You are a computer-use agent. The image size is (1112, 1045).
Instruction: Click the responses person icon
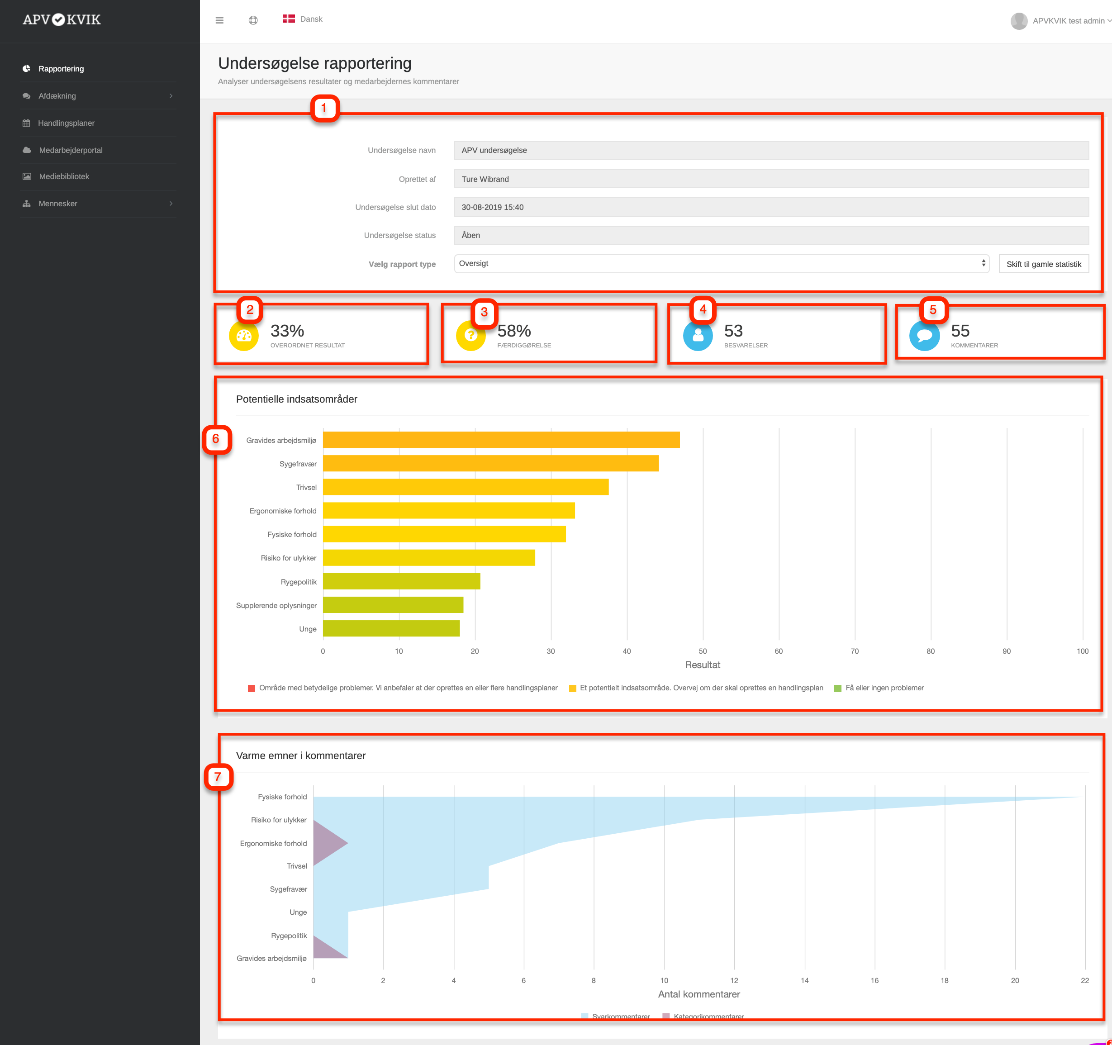point(698,336)
